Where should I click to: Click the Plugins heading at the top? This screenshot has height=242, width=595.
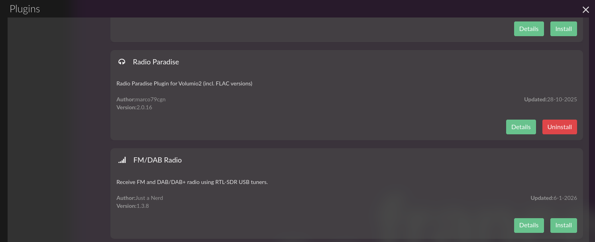(25, 9)
